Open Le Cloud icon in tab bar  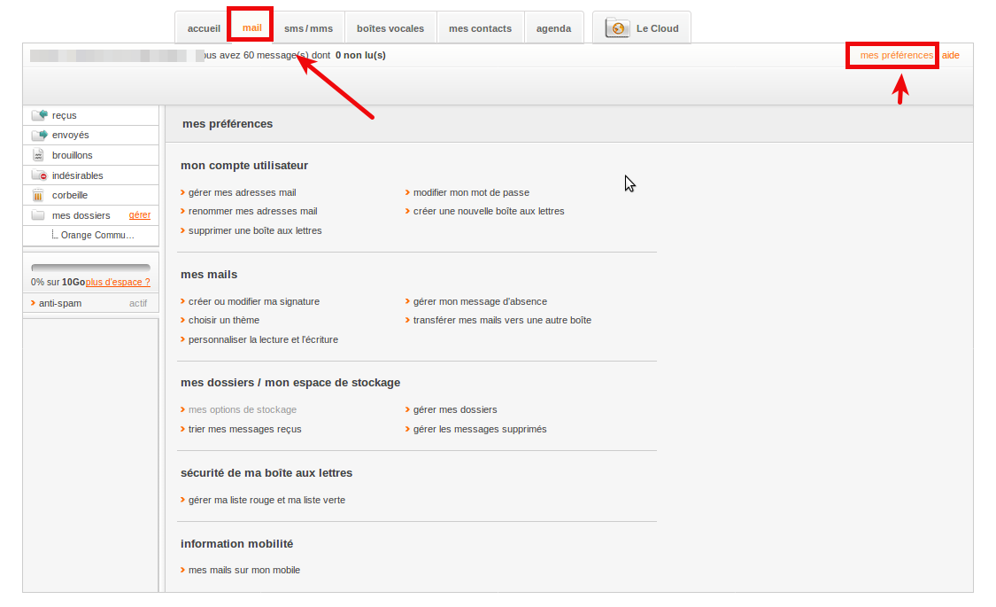(x=617, y=28)
